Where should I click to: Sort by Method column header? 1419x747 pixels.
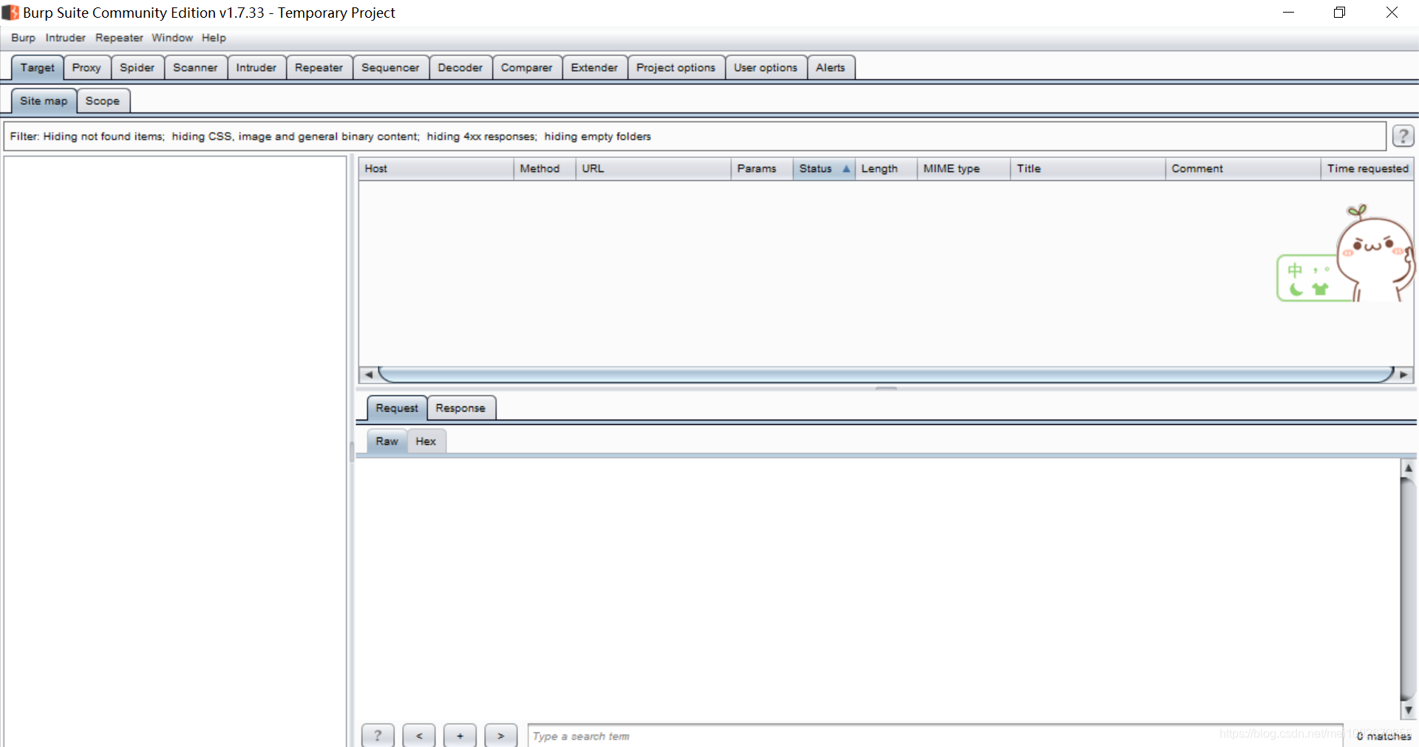[545, 168]
